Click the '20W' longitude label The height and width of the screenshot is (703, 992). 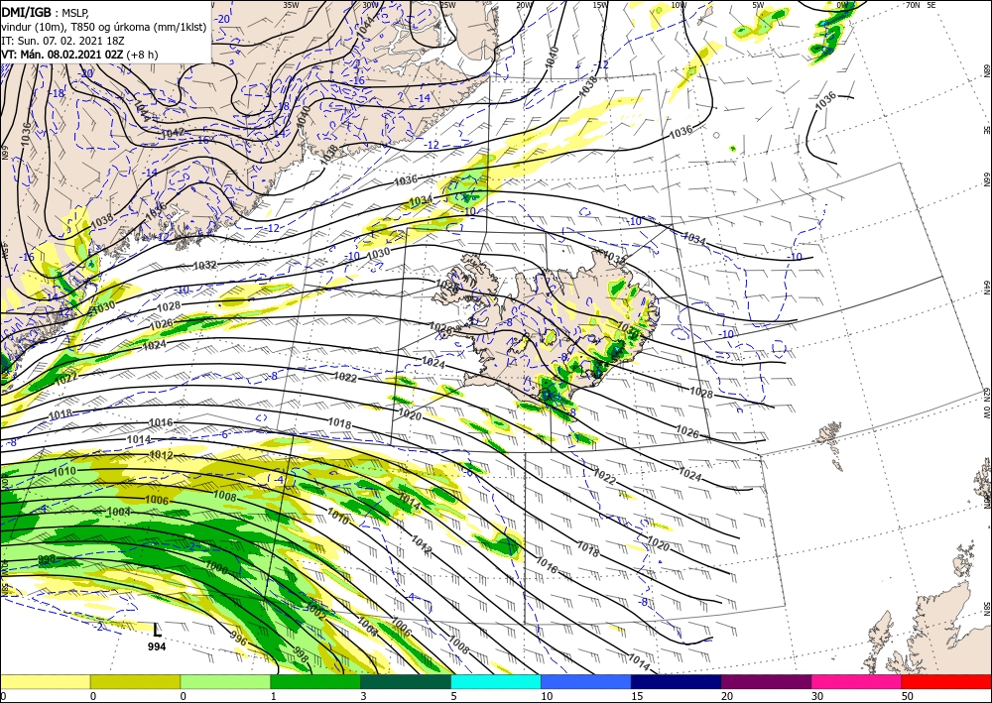pos(524,4)
